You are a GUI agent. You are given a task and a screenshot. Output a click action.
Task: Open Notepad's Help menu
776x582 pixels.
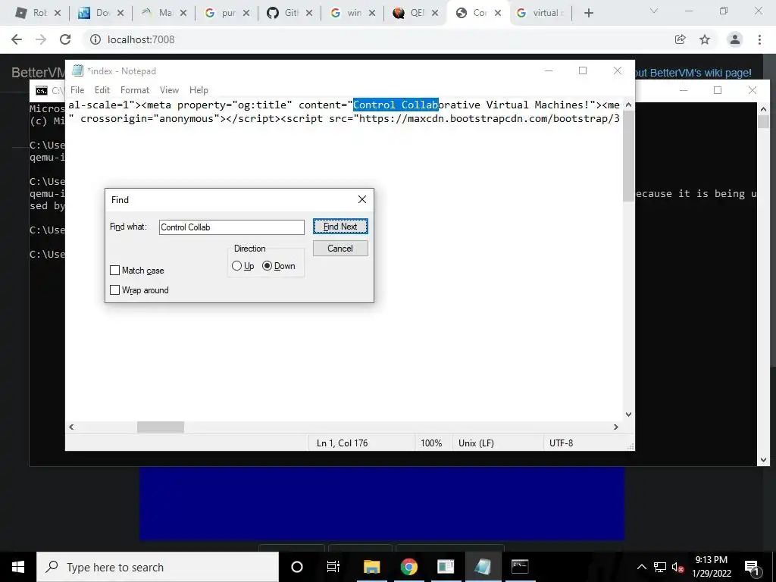click(199, 90)
